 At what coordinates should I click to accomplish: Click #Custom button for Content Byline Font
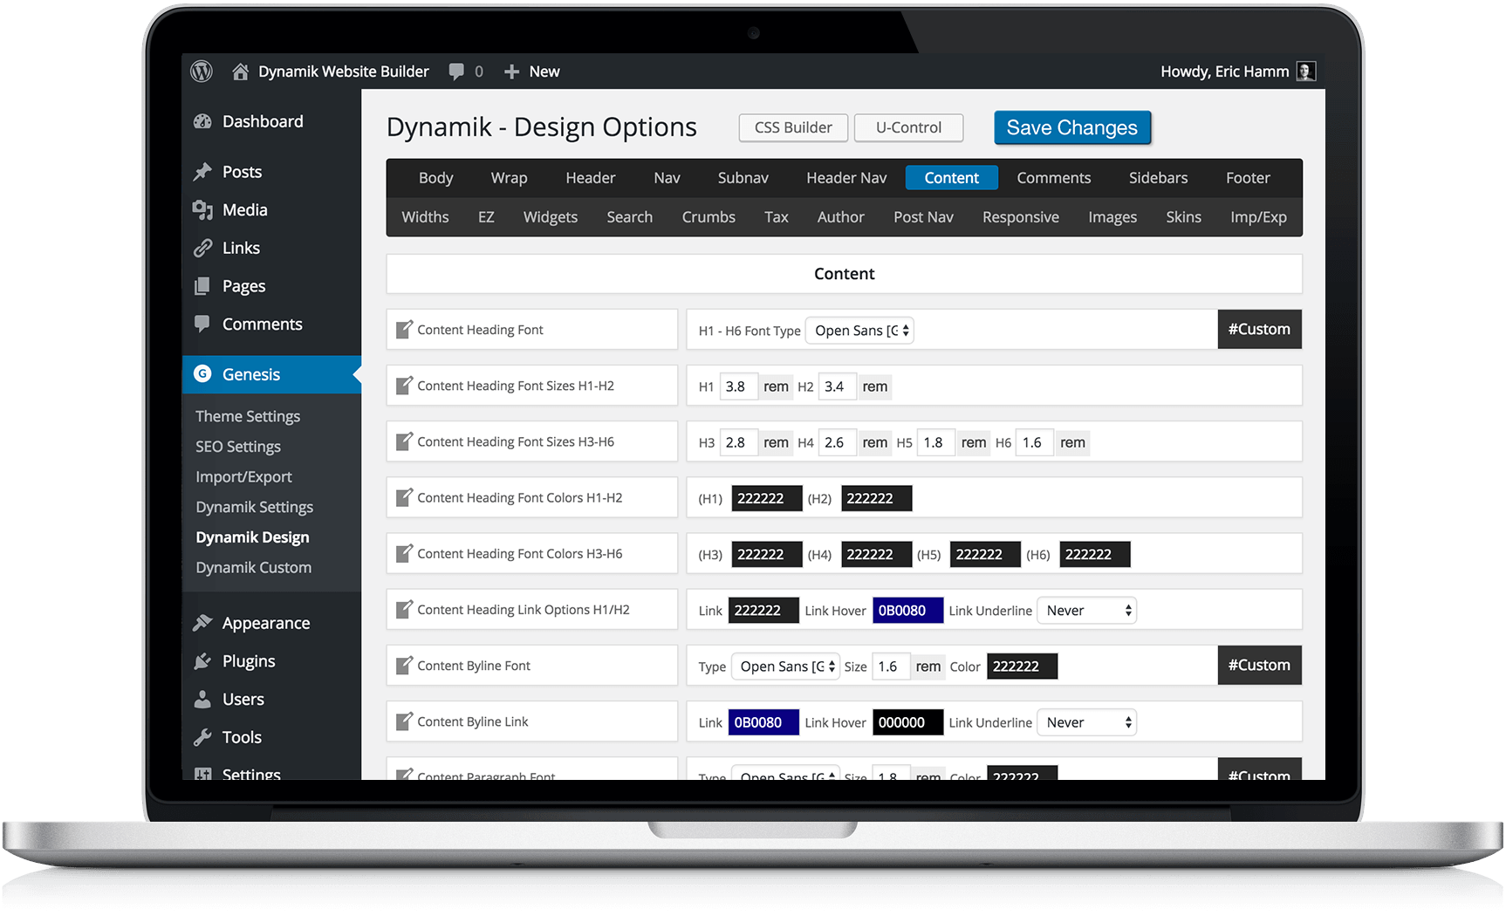1259,665
